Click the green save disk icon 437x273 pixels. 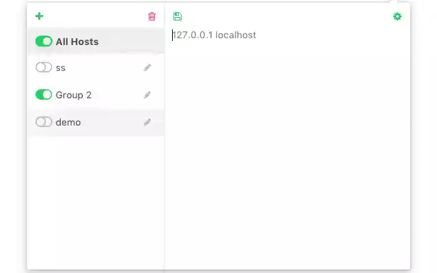pyautogui.click(x=178, y=16)
